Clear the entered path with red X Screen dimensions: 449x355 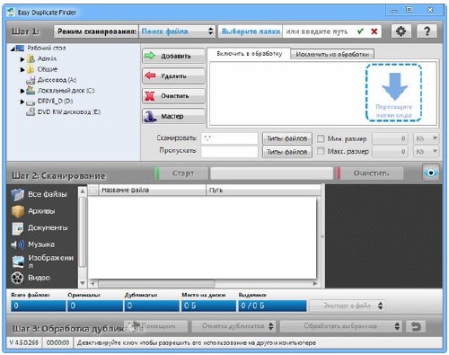(374, 31)
